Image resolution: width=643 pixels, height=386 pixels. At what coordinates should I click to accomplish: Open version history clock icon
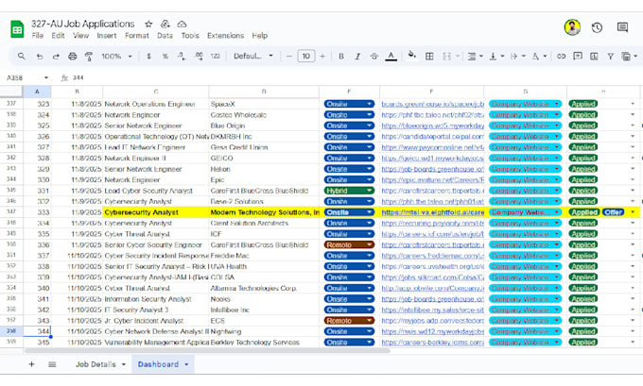click(x=597, y=27)
